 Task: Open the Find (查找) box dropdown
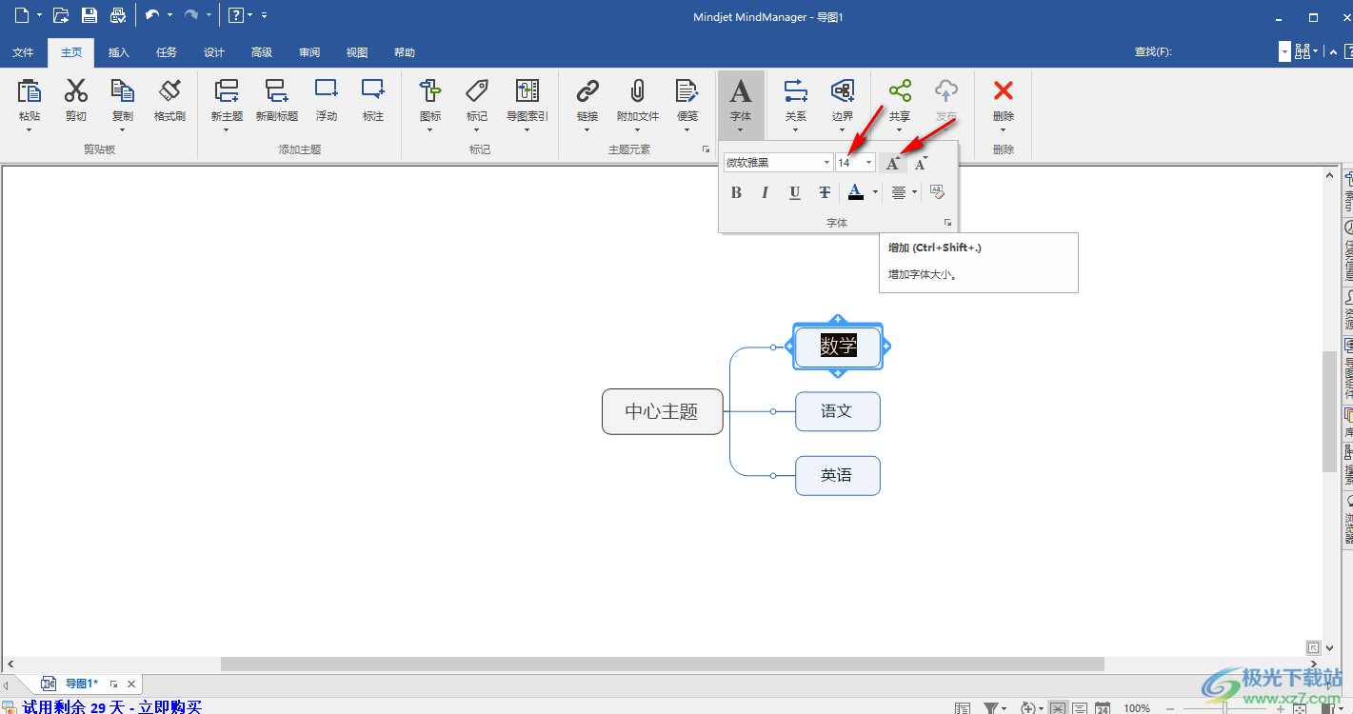pos(1285,51)
